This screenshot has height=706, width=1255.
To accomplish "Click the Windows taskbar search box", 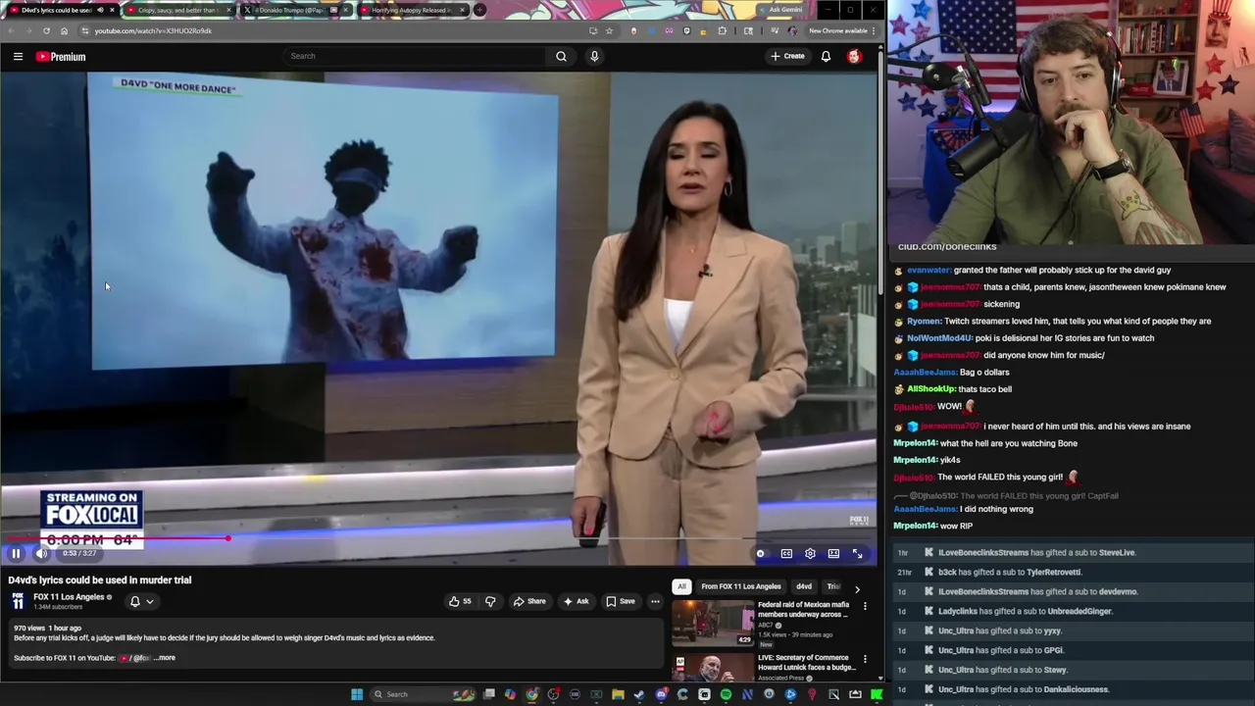I will point(422,694).
